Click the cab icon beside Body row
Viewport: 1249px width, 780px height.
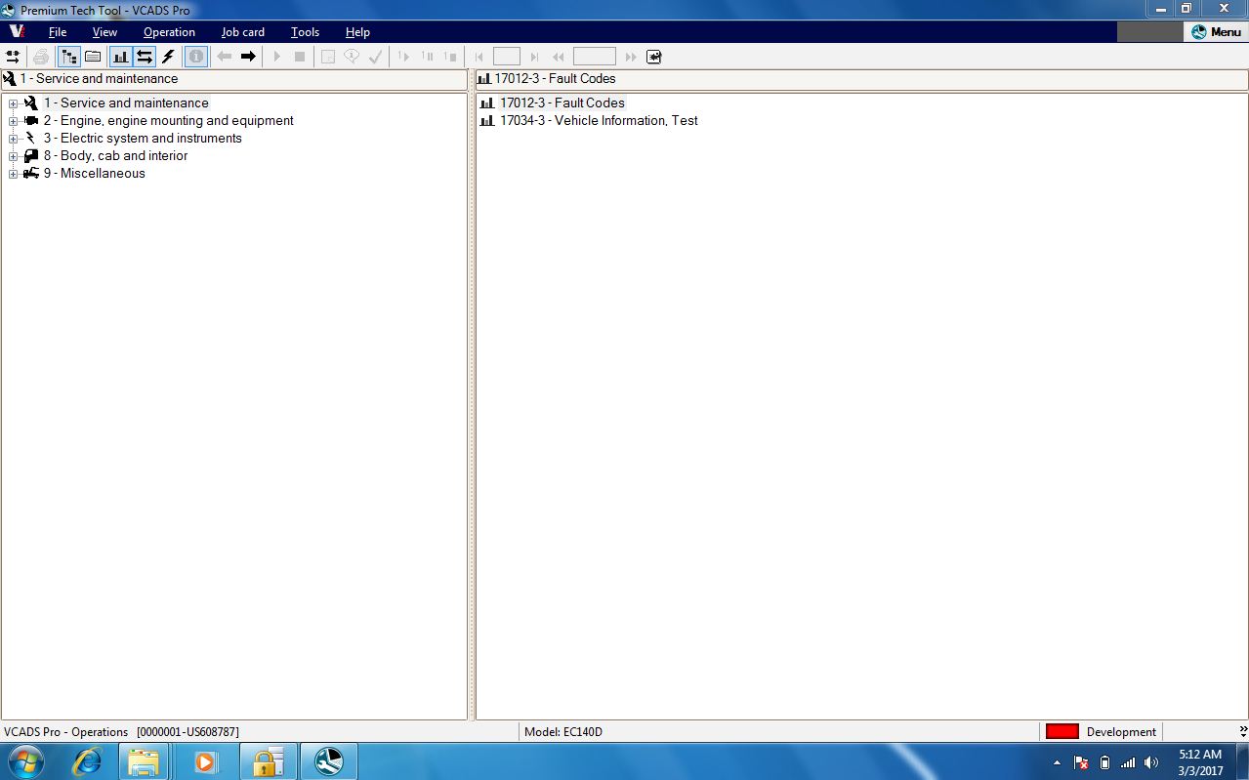click(31, 155)
